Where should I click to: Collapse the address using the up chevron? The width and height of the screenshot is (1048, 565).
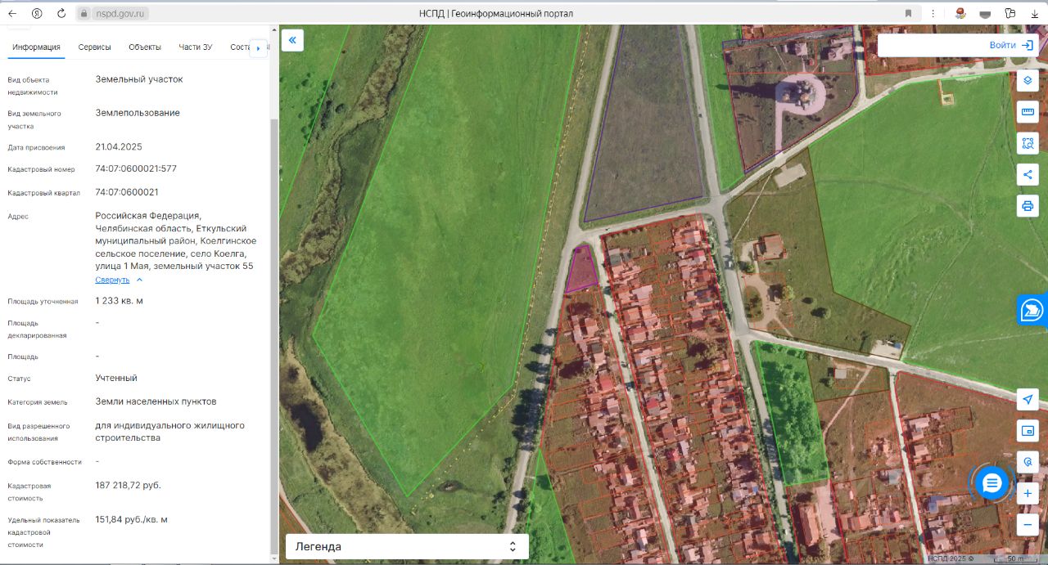(x=139, y=280)
